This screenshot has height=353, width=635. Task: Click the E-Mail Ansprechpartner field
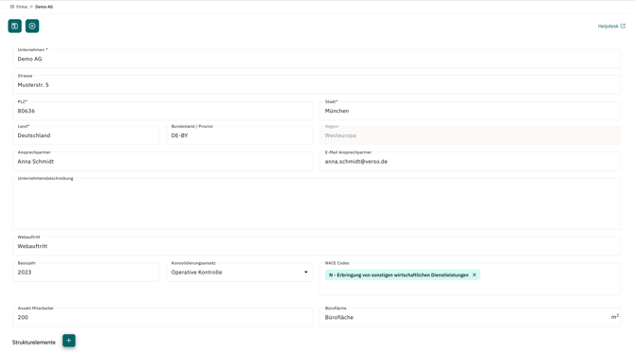click(470, 161)
